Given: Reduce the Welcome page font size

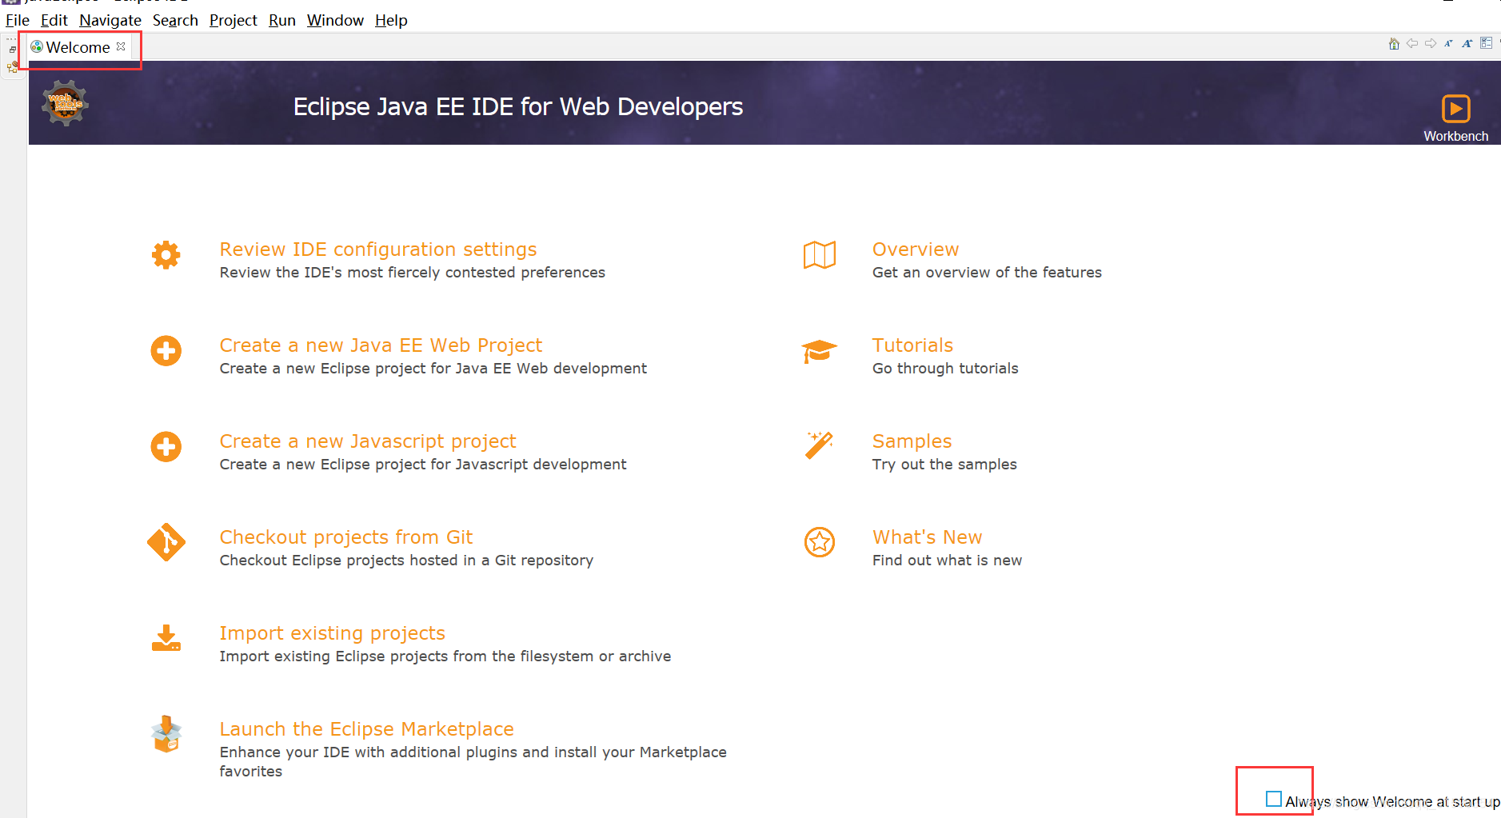Looking at the screenshot, I should (x=1448, y=43).
